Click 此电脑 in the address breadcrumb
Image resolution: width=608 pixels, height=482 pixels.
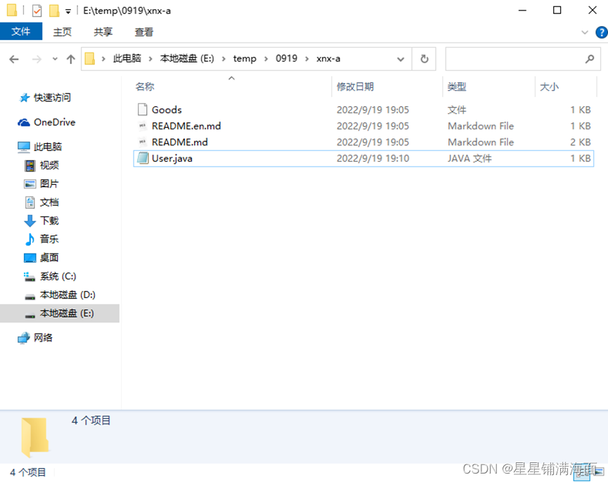(127, 58)
